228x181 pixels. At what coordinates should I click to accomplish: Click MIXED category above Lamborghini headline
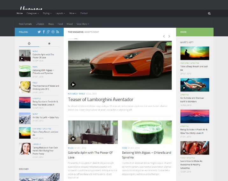coord(82,94)
